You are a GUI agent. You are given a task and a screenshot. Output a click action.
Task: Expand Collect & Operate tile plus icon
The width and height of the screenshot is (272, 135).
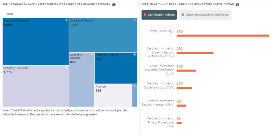(92, 55)
